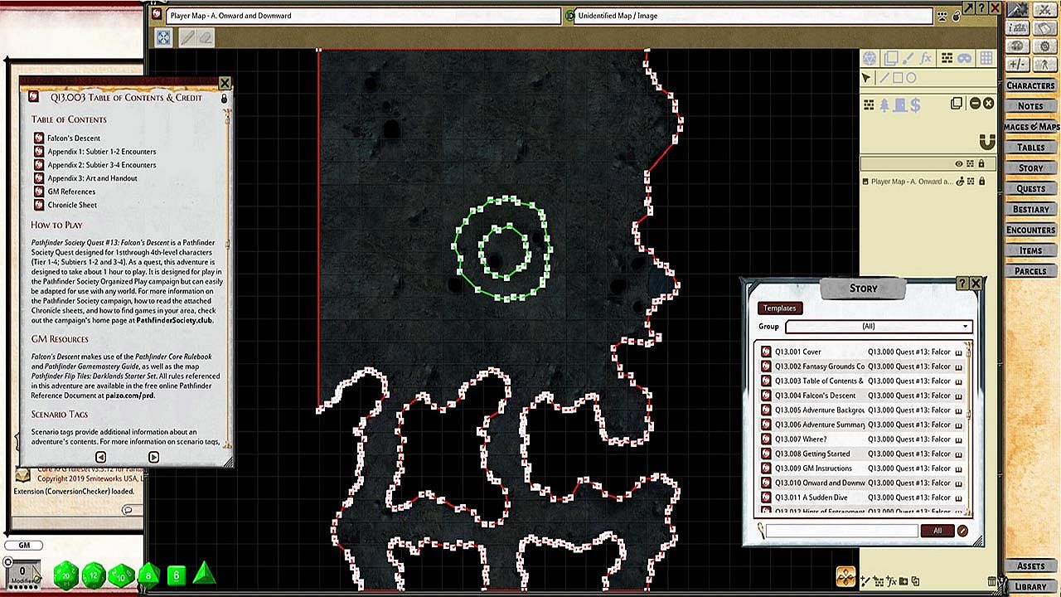The width and height of the screenshot is (1061, 597).
Task: Select the tree terrain occluder type
Action: pyautogui.click(x=884, y=104)
